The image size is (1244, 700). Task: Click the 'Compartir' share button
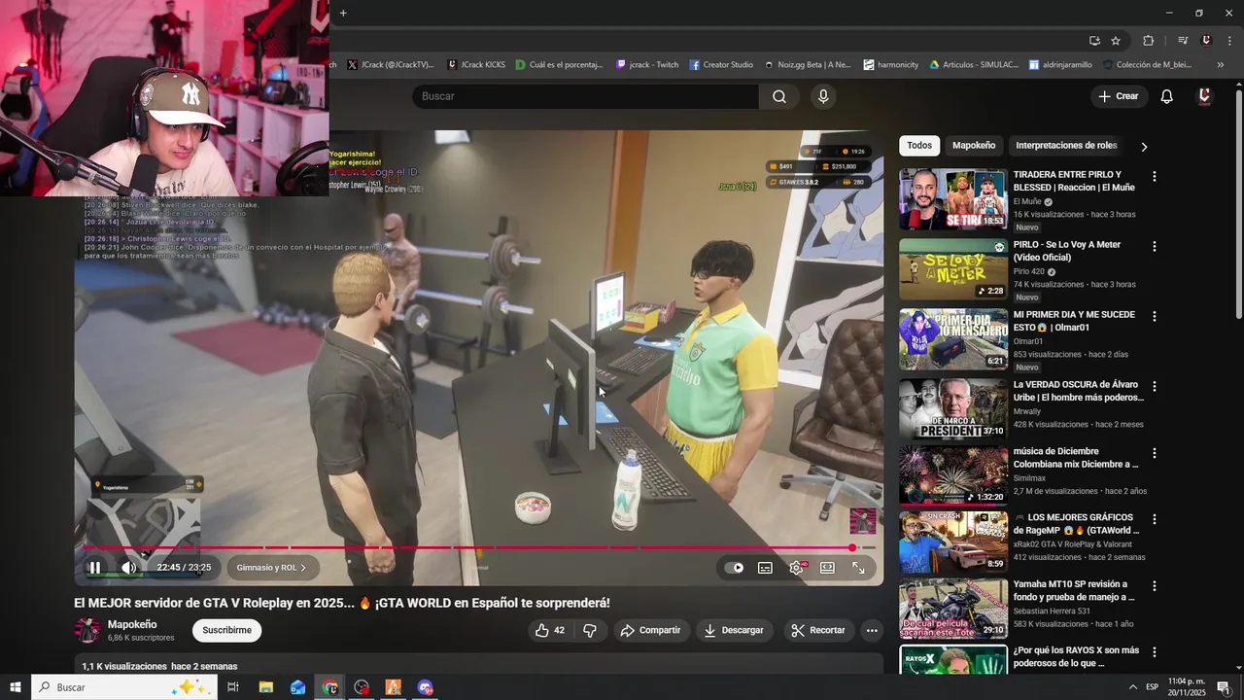click(x=650, y=630)
